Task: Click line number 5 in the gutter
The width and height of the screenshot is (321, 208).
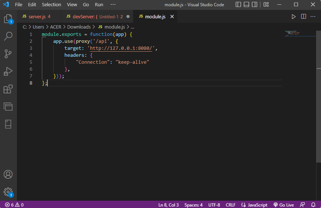Action: (31, 62)
